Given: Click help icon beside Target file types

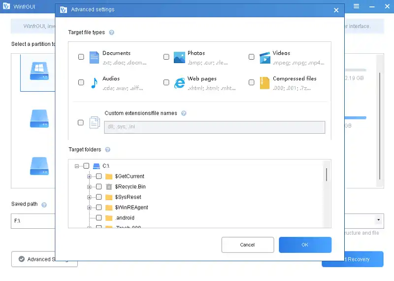Looking at the screenshot, I should pos(111,33).
